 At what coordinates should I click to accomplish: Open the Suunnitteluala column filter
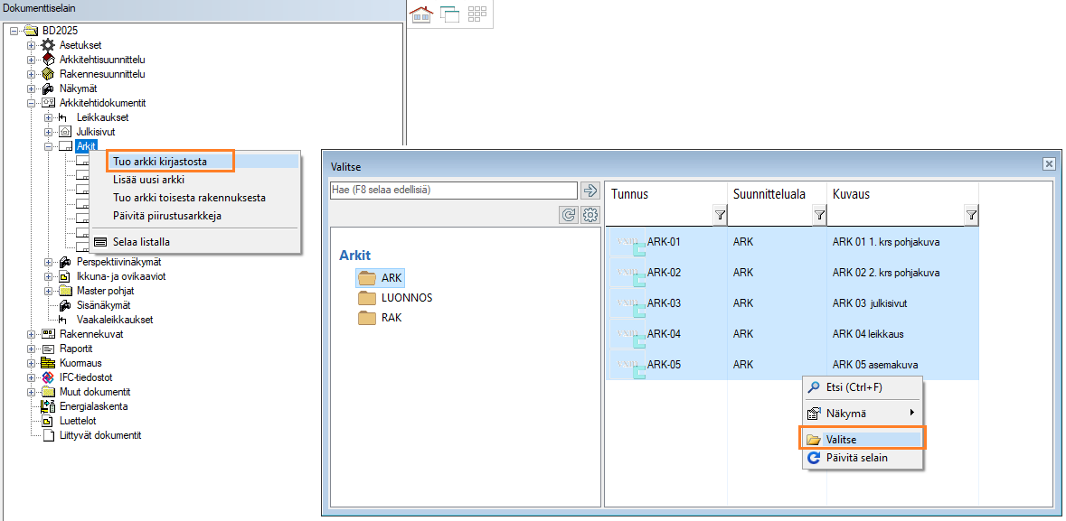tap(819, 215)
